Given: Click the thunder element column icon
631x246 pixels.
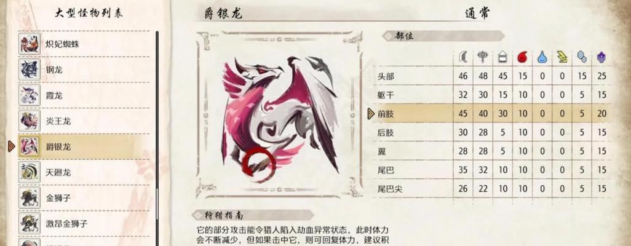Looking at the screenshot, I should click(x=562, y=58).
